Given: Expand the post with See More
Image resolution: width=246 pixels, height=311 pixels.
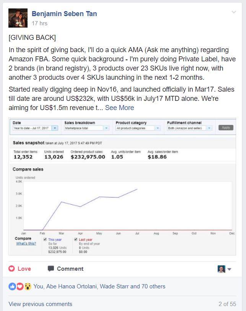Looking at the screenshot, I should tap(119, 108).
